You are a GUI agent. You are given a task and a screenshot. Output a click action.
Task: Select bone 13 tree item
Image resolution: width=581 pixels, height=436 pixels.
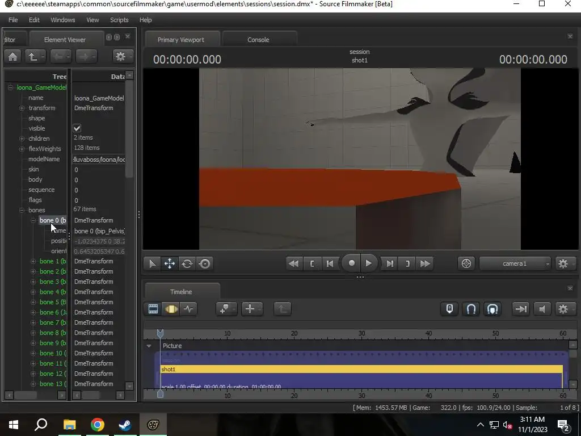tap(53, 384)
